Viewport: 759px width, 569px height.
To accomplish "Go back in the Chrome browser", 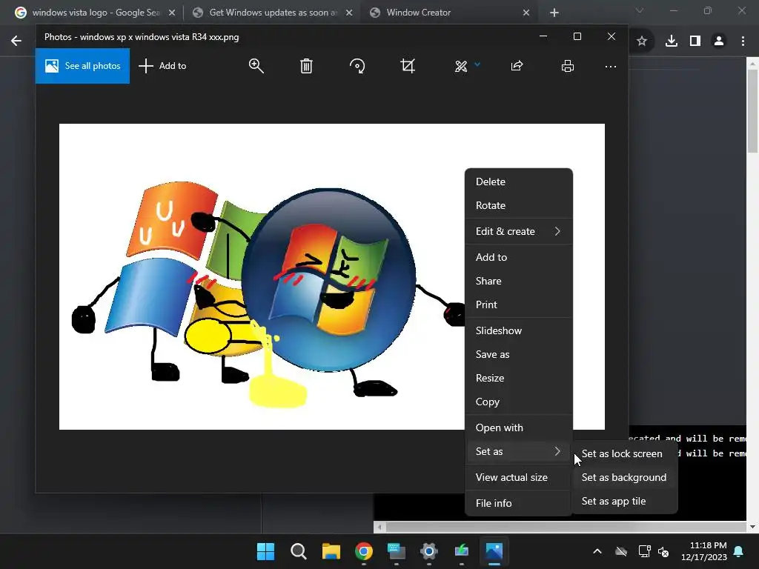I will tap(16, 41).
